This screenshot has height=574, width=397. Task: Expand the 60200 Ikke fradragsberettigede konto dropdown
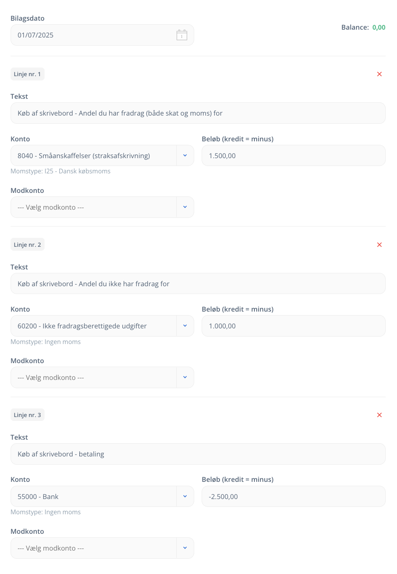point(185,326)
